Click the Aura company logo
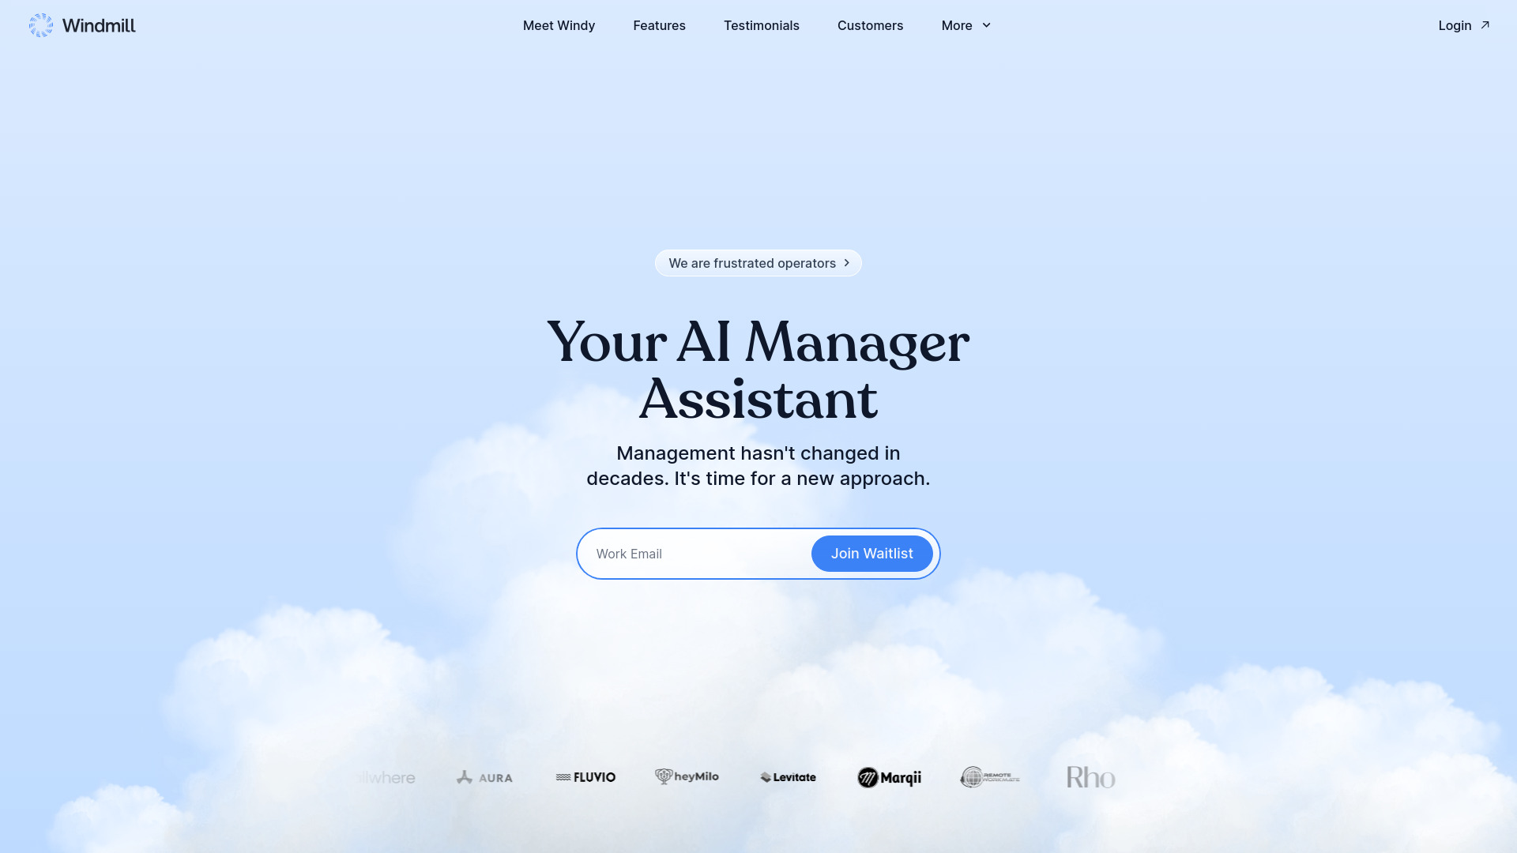 pyautogui.click(x=484, y=776)
